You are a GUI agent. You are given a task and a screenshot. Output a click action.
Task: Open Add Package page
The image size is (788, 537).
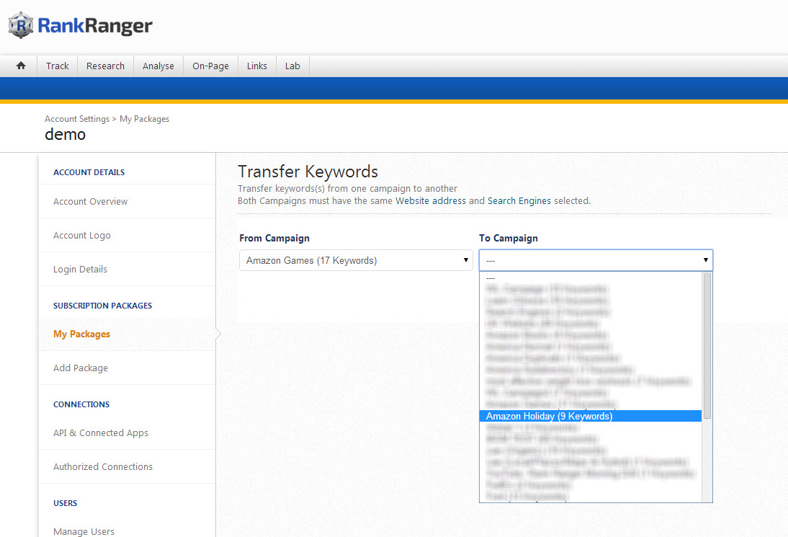81,368
